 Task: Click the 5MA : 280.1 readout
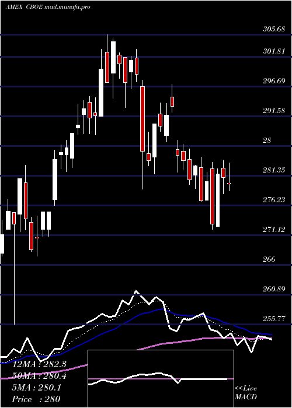[36, 388]
